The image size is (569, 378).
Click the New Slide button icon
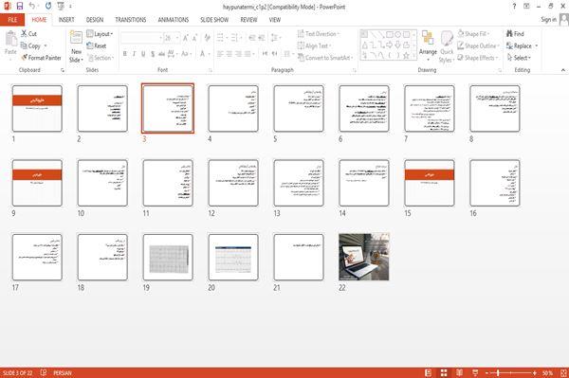point(76,38)
